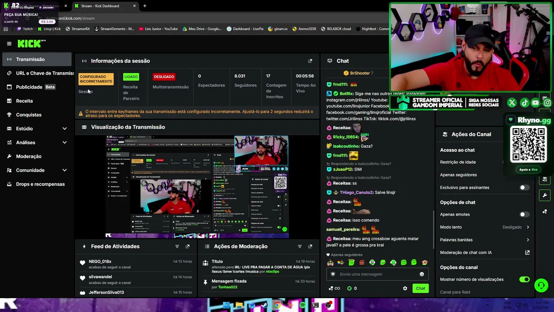The width and height of the screenshot is (554, 312).
Task: Open the Windows Start menu
Action: 226,305
